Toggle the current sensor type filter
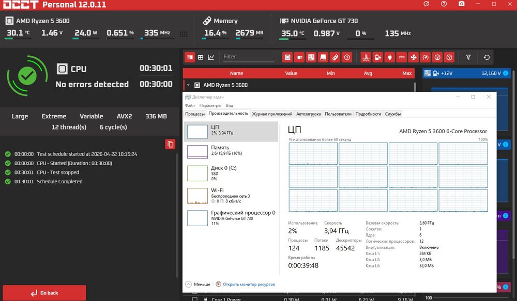This screenshot has width=517, height=301. point(402,57)
